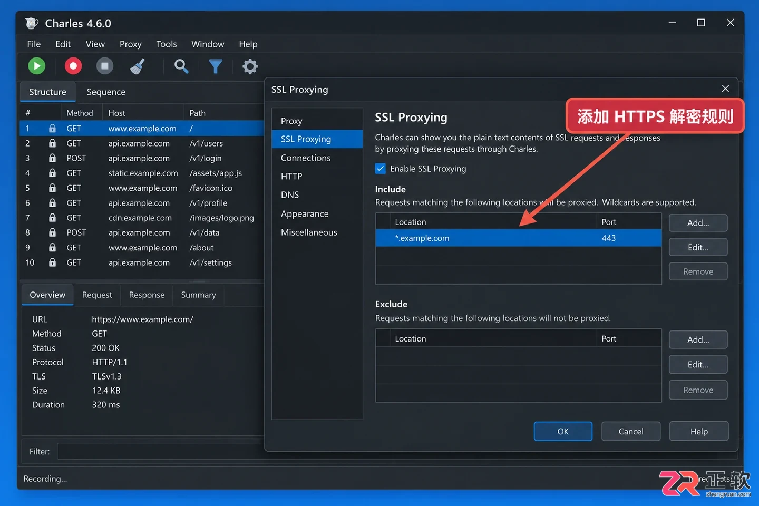759x506 pixels.
Task: Switch to the Sequence tab
Action: click(x=106, y=92)
